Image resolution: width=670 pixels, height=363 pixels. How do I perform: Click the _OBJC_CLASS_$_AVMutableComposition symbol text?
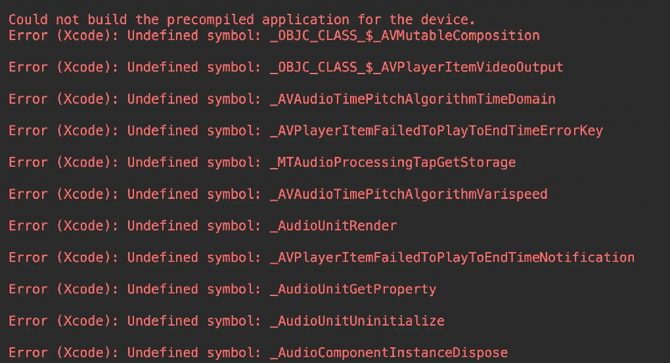(405, 35)
